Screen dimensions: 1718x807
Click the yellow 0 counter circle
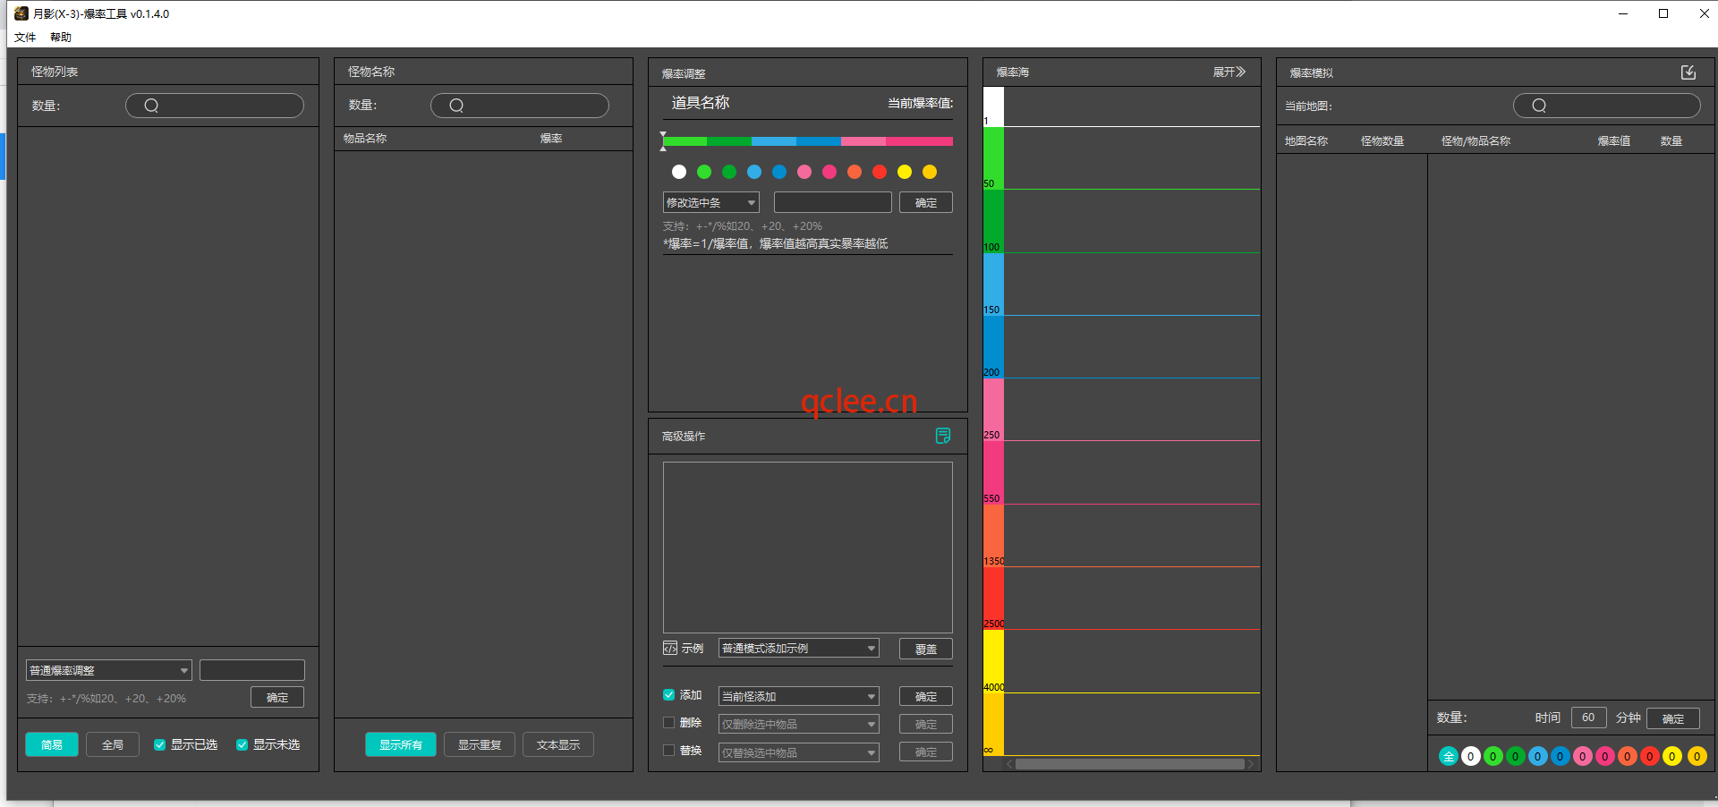(1671, 756)
